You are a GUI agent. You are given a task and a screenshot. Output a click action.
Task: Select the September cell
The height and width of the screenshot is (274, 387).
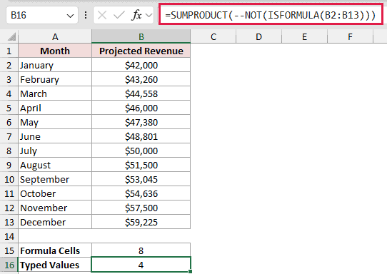pyautogui.click(x=55, y=179)
